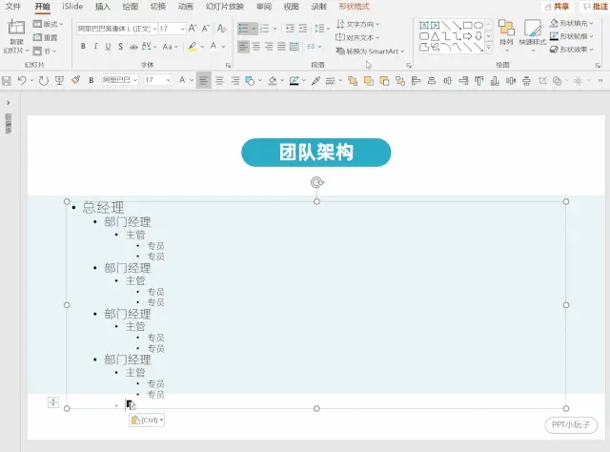Expand the font name dropdown
610x452 pixels.
coord(154,29)
